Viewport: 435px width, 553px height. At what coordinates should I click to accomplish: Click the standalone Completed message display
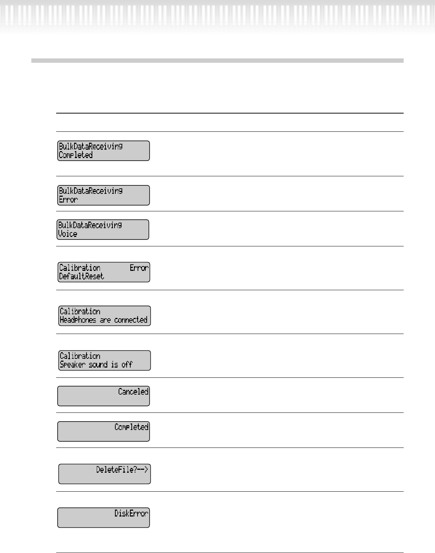pos(104,431)
